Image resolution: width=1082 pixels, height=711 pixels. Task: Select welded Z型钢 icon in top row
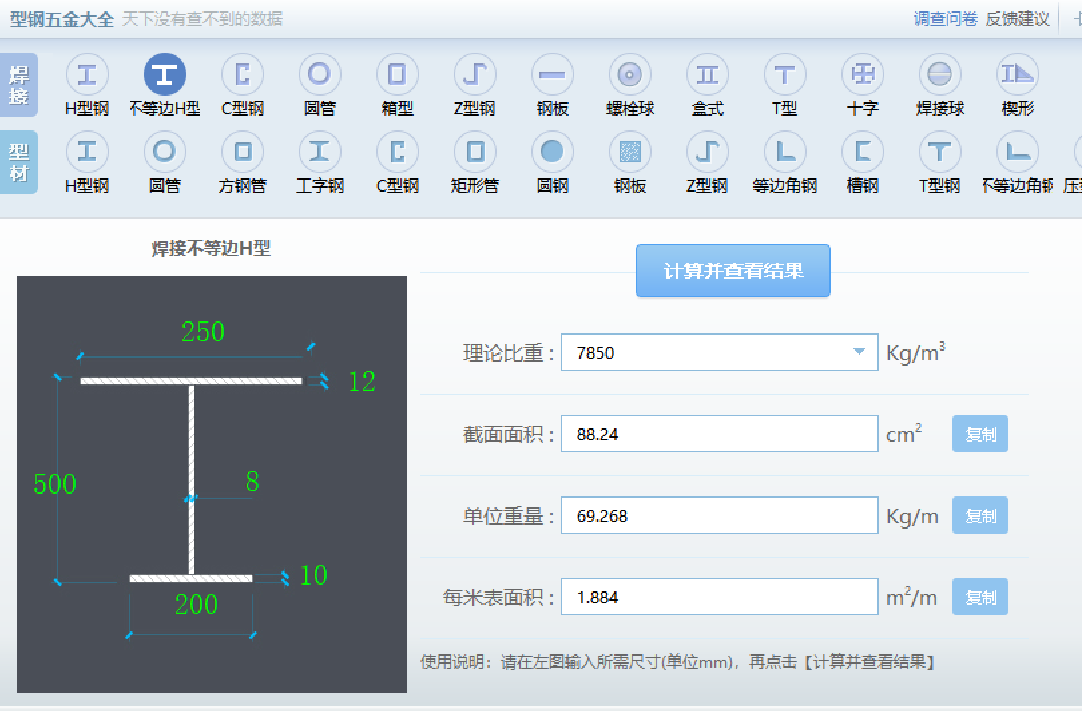(475, 74)
